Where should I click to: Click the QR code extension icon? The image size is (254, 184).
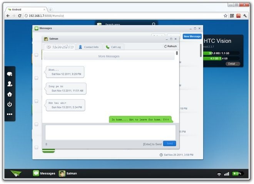(x=232, y=16)
